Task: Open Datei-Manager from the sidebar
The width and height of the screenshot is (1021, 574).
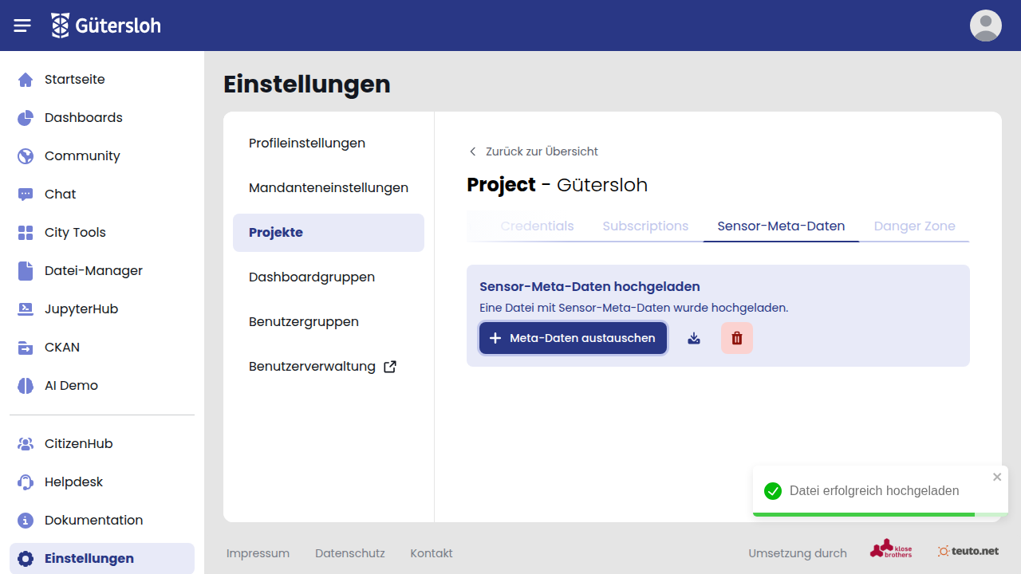Action: point(93,271)
